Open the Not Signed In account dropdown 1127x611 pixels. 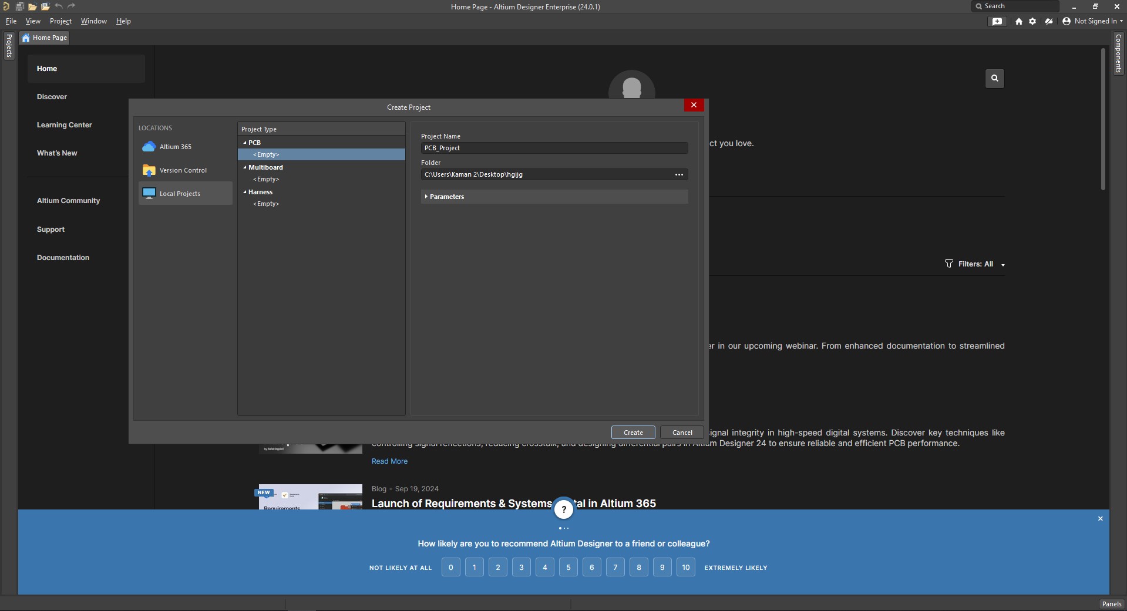[1093, 21]
